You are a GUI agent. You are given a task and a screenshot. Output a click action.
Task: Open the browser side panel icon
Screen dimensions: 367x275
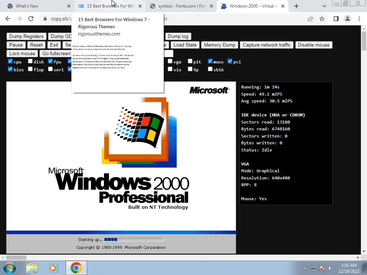click(336, 19)
